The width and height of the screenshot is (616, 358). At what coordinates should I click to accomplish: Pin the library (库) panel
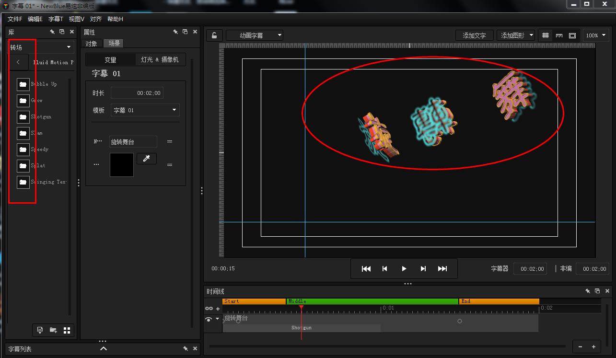(52, 32)
